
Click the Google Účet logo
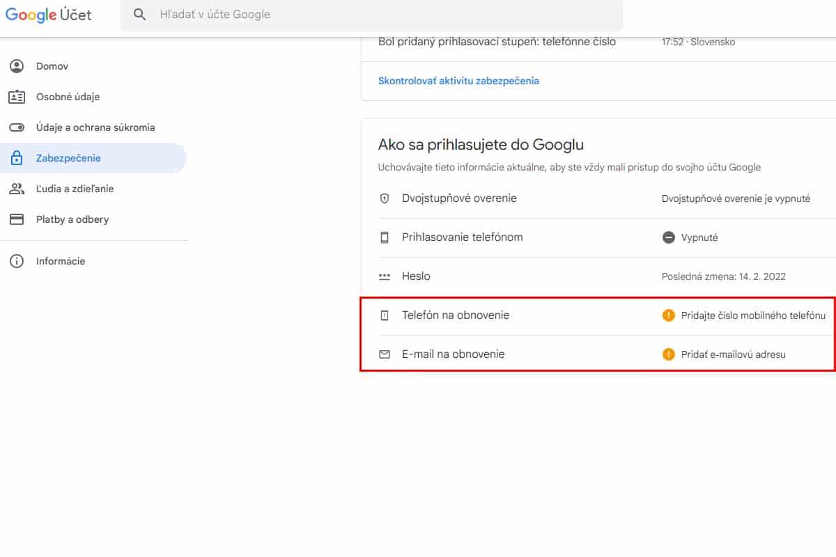click(49, 14)
